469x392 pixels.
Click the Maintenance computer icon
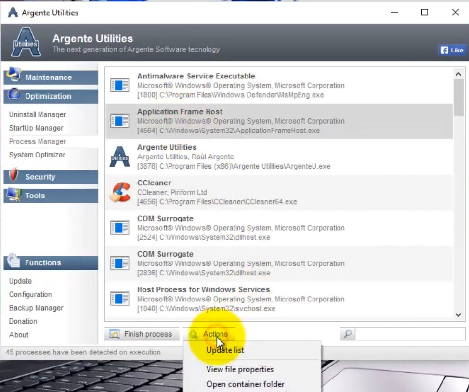13,75
